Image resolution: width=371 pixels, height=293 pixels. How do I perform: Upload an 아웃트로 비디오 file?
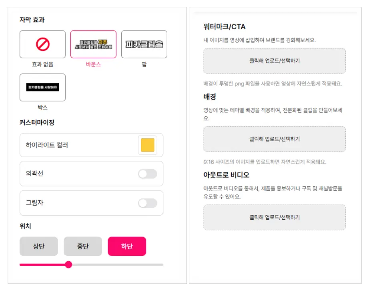pyautogui.click(x=274, y=217)
